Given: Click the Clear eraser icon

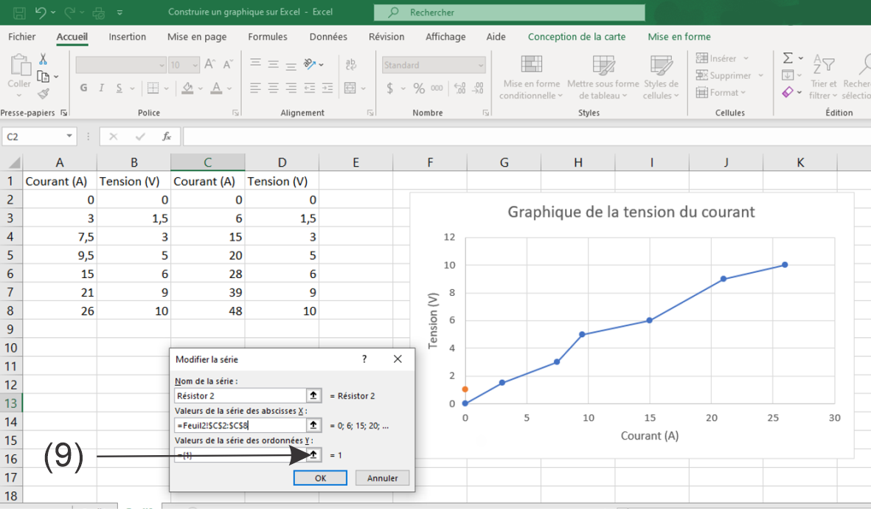Looking at the screenshot, I should 788,92.
